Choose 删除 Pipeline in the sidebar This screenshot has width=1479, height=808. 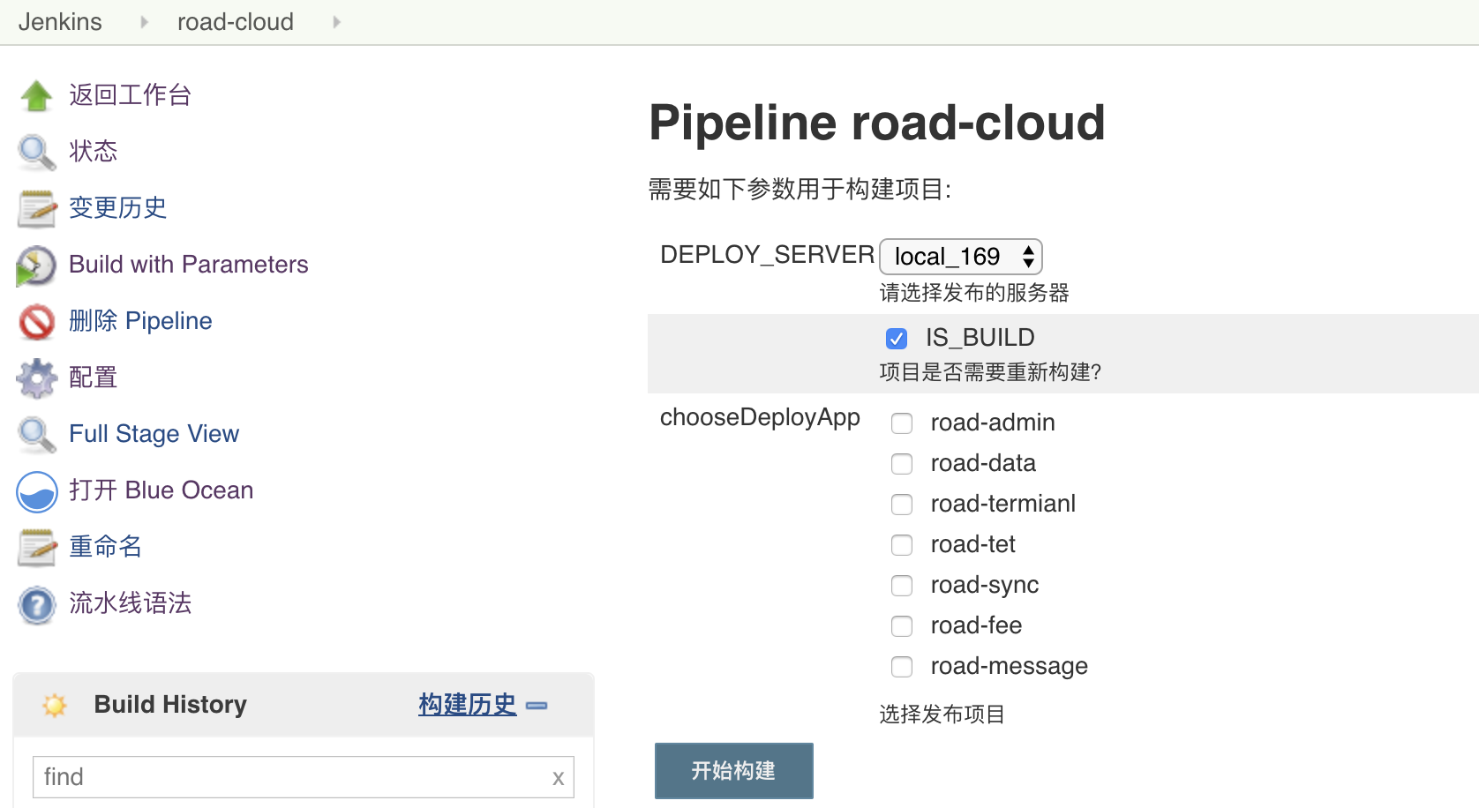[x=141, y=321]
